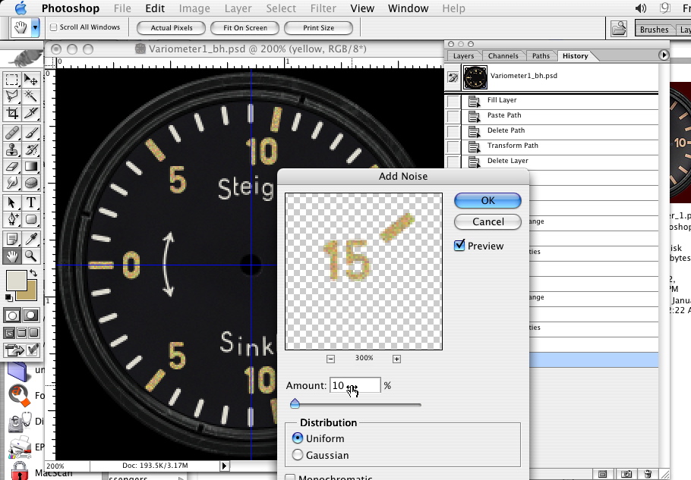Image resolution: width=691 pixels, height=480 pixels.
Task: Open the Hand tool preset picker
Action: tap(35, 28)
